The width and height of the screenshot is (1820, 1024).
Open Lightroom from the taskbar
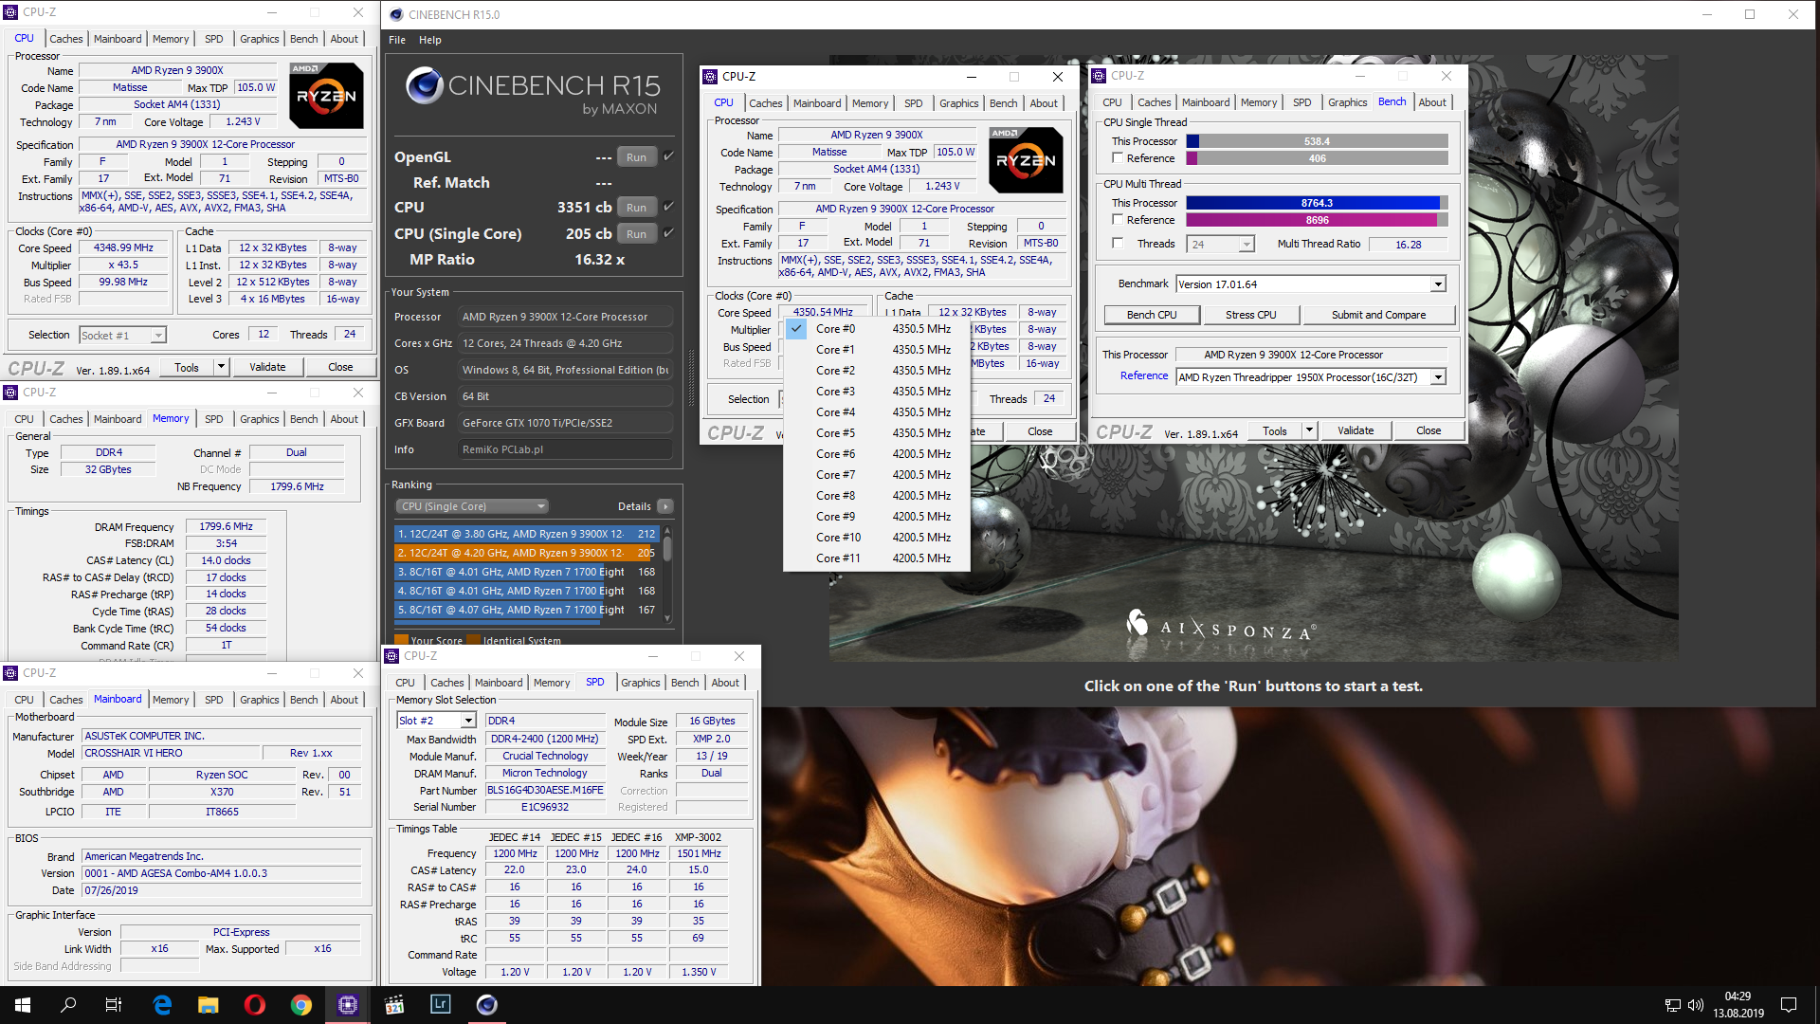click(441, 1005)
